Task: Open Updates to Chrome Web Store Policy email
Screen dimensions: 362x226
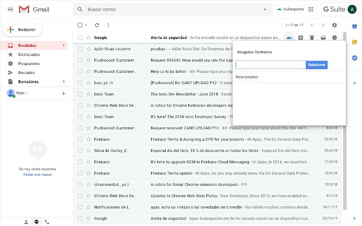Action: click(207, 195)
